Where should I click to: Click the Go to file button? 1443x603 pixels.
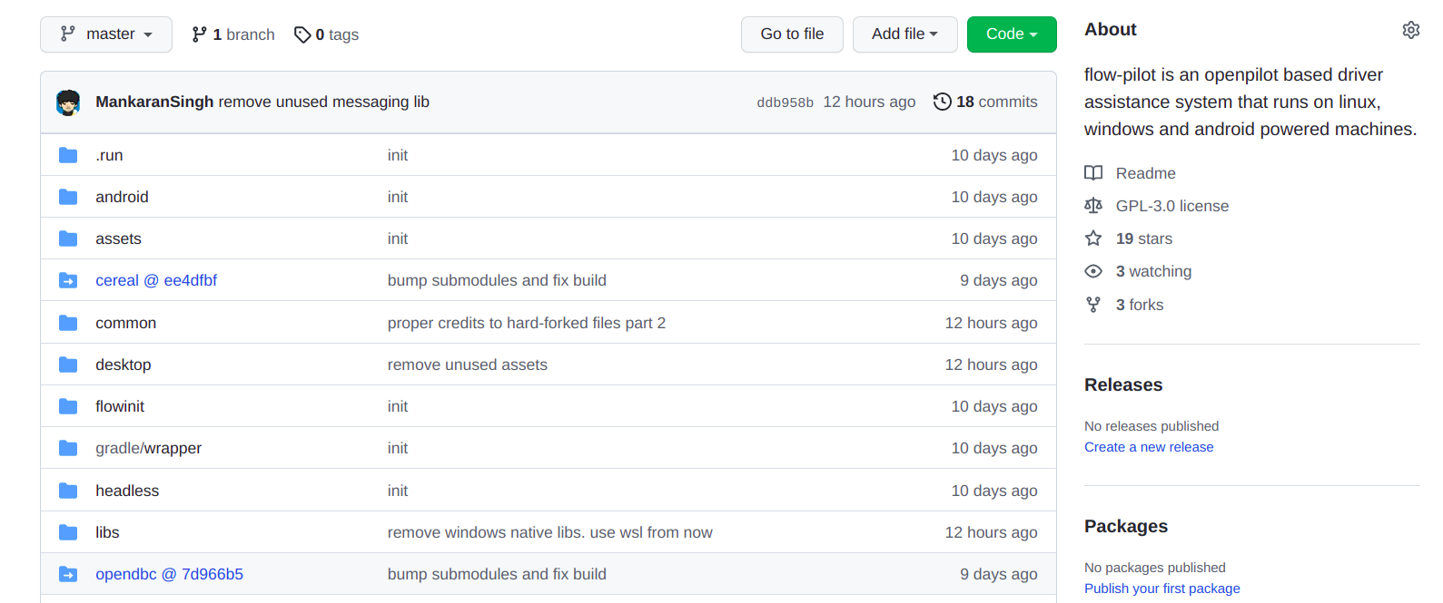[792, 34]
